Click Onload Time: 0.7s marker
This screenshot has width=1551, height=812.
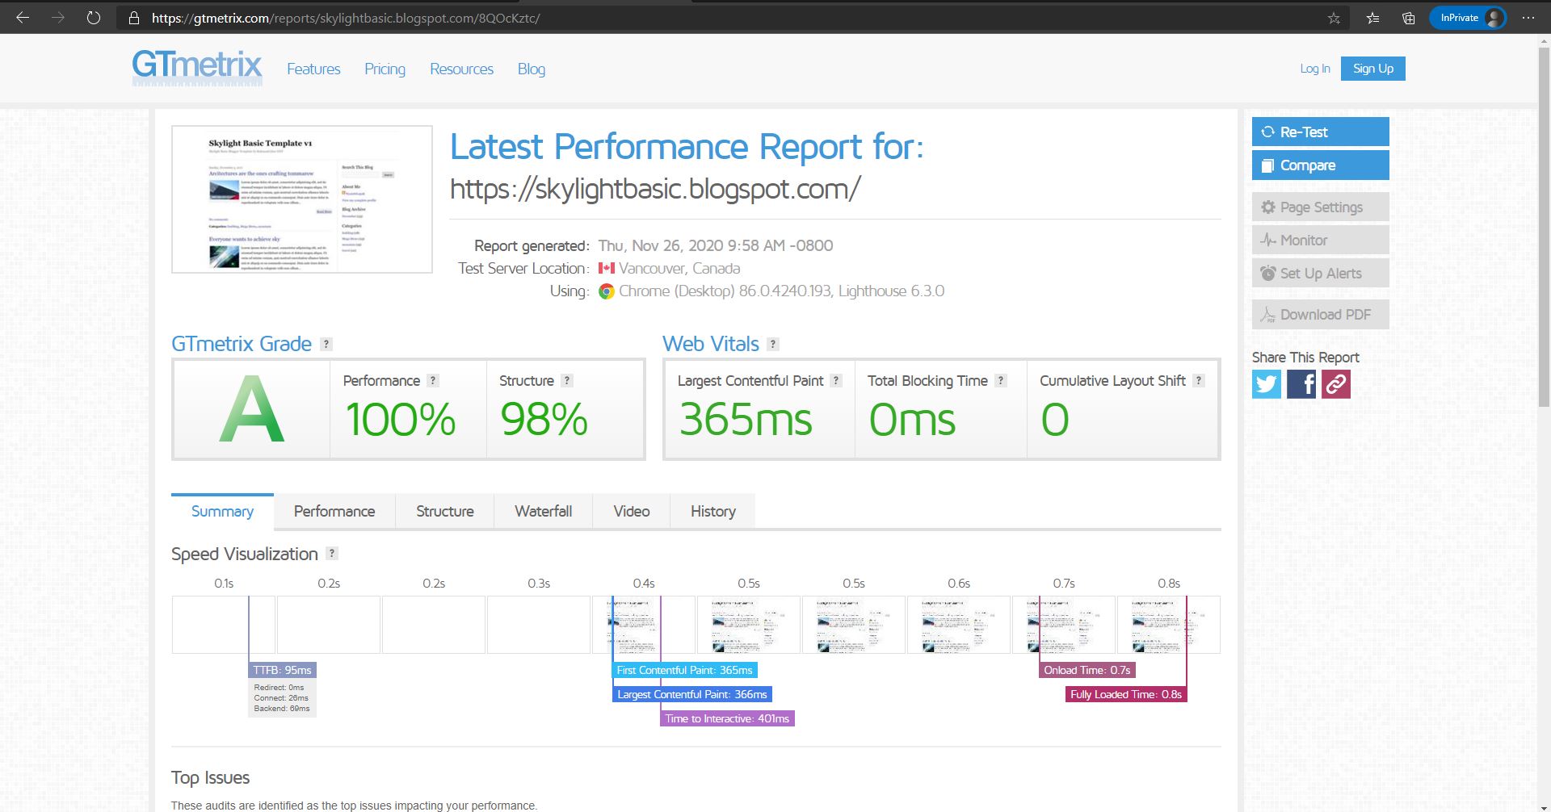pyautogui.click(x=1087, y=670)
